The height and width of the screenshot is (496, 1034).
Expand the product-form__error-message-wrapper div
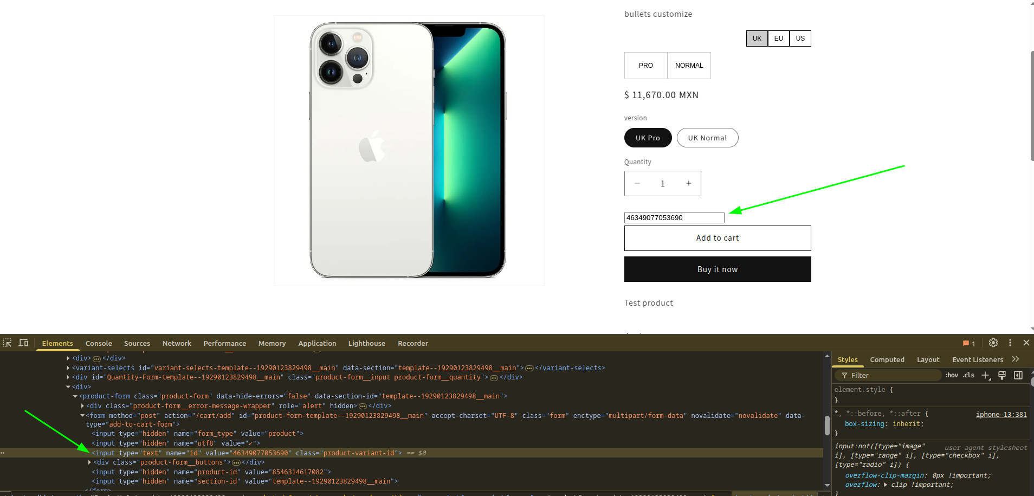[x=82, y=406]
